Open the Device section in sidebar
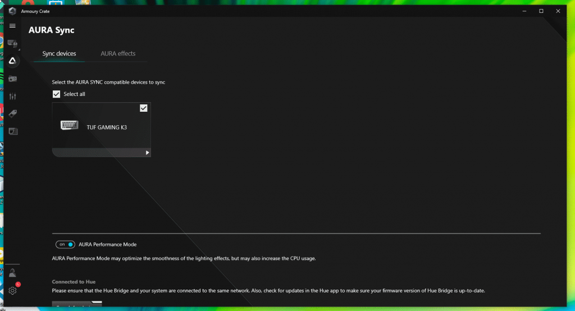Screen dimensions: 575x311 click(12, 43)
